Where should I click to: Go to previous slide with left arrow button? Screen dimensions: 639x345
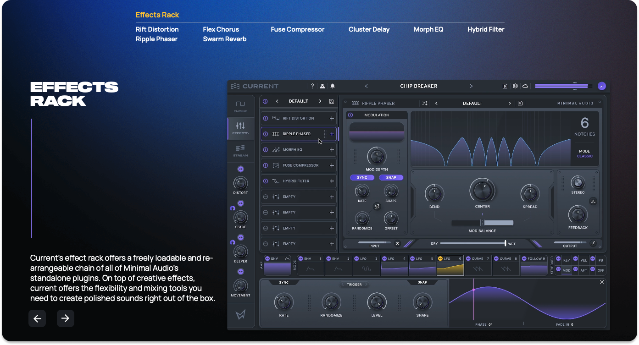(37, 318)
